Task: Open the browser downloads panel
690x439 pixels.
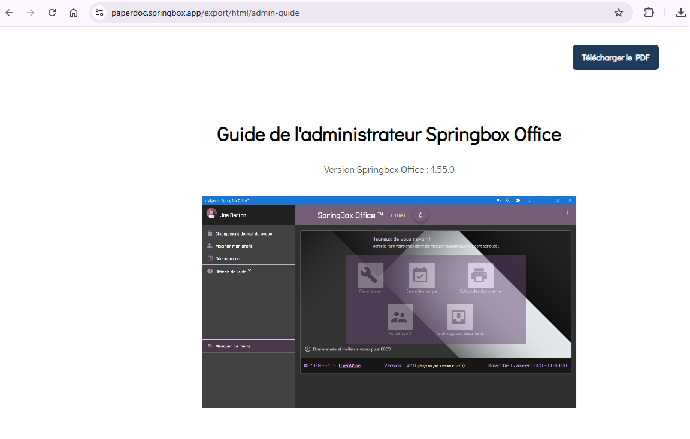Action: pos(680,13)
